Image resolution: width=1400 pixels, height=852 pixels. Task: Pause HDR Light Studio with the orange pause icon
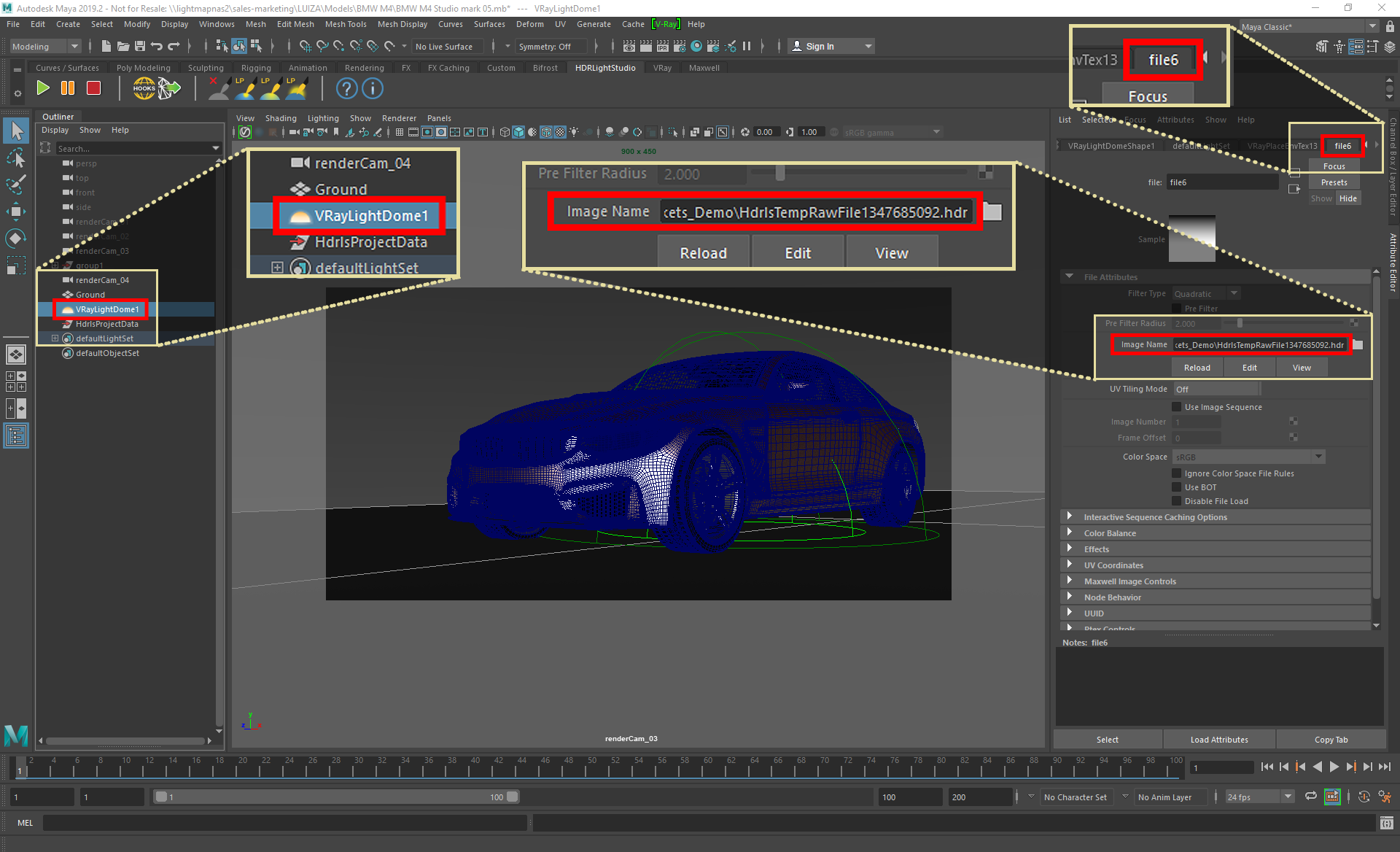[68, 88]
